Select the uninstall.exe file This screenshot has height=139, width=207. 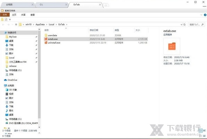click(x=96, y=43)
